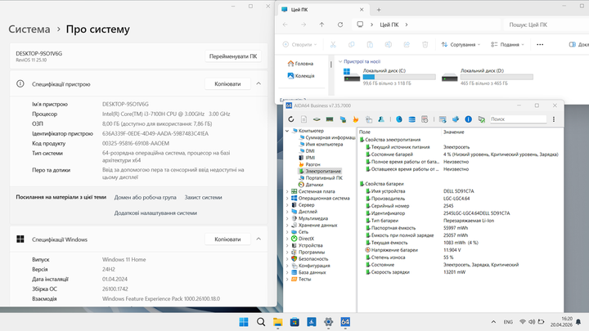
Task: Click Explorer search box Пошук: Цей ПК
Action: 546,25
